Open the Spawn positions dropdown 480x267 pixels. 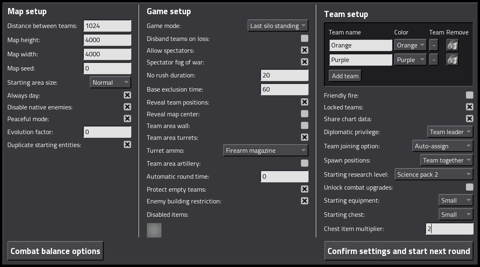coord(446,160)
